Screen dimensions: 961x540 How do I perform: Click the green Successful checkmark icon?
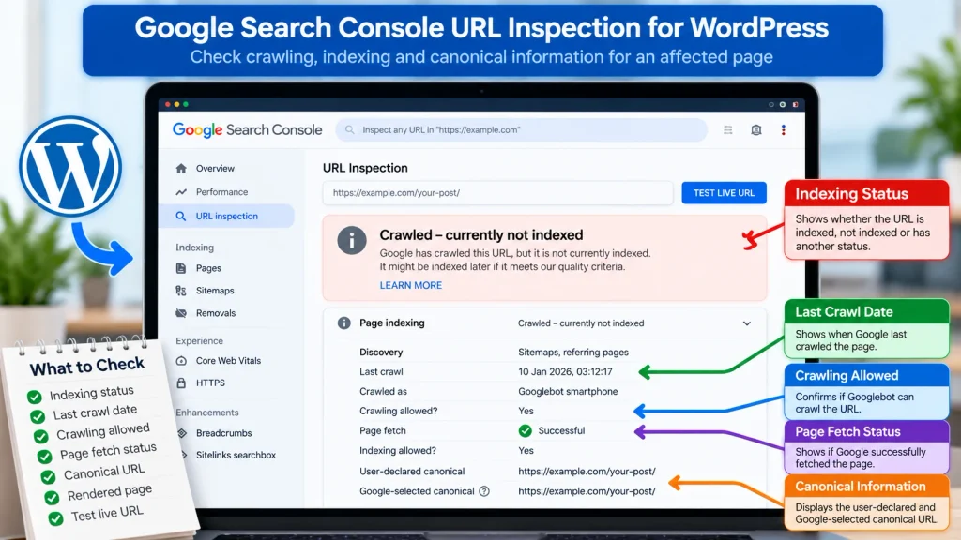[526, 431]
